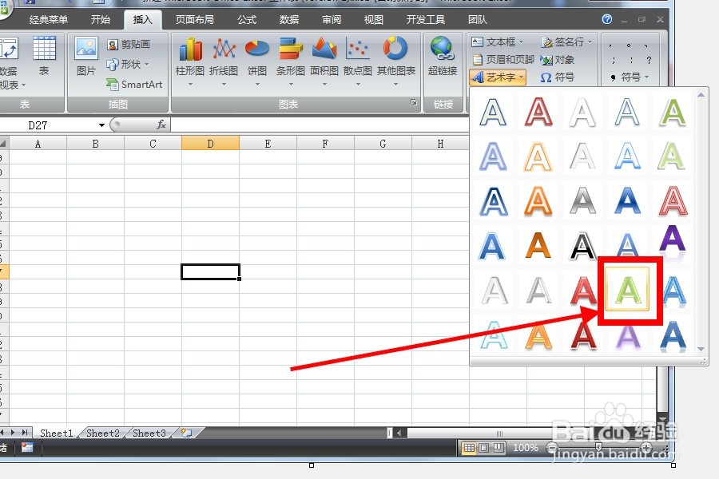Open the 面积图 area chart menu

point(324,62)
